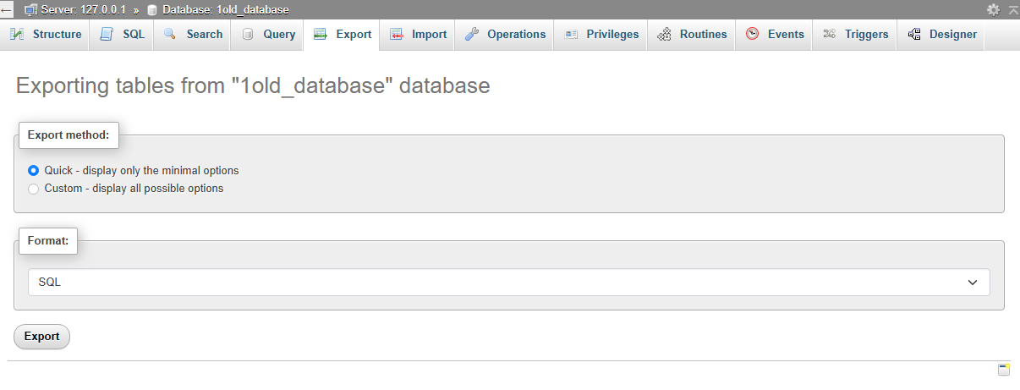The image size is (1020, 390).
Task: Click the Privileges tab icon
Action: tap(571, 35)
